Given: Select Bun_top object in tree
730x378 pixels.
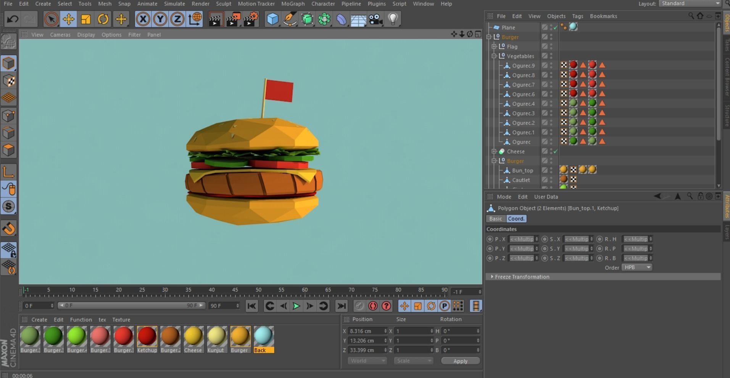Looking at the screenshot, I should 522,170.
